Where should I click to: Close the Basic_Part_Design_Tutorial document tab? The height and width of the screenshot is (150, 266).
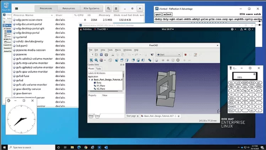179,116
